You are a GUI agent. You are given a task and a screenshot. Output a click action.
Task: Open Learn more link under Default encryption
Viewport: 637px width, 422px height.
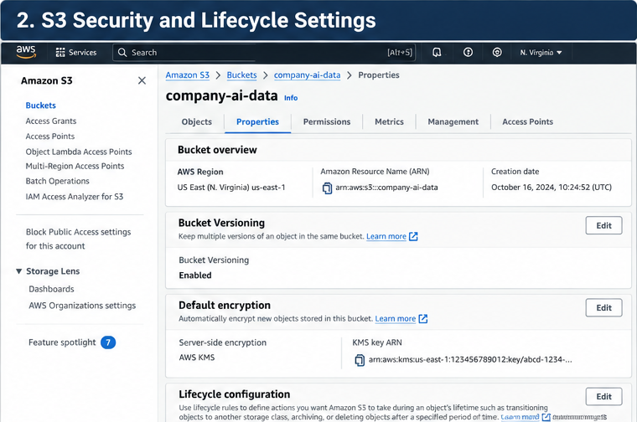click(x=395, y=318)
